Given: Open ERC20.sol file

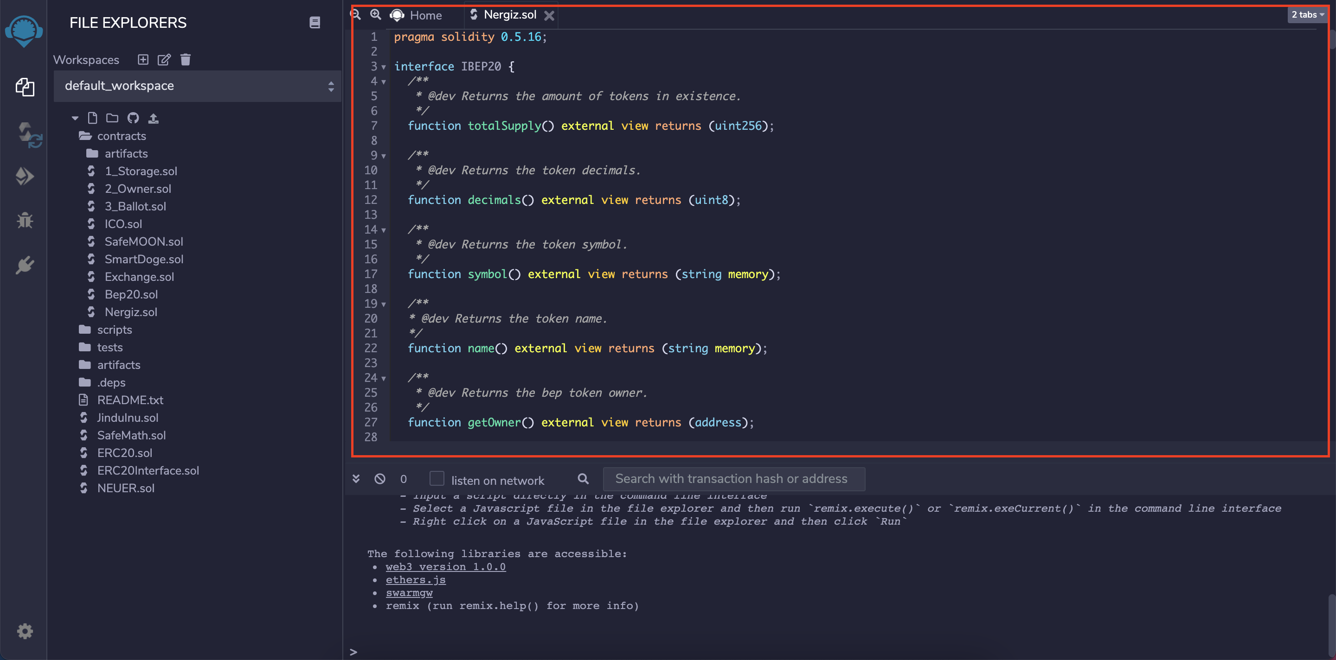Looking at the screenshot, I should 116,453.
